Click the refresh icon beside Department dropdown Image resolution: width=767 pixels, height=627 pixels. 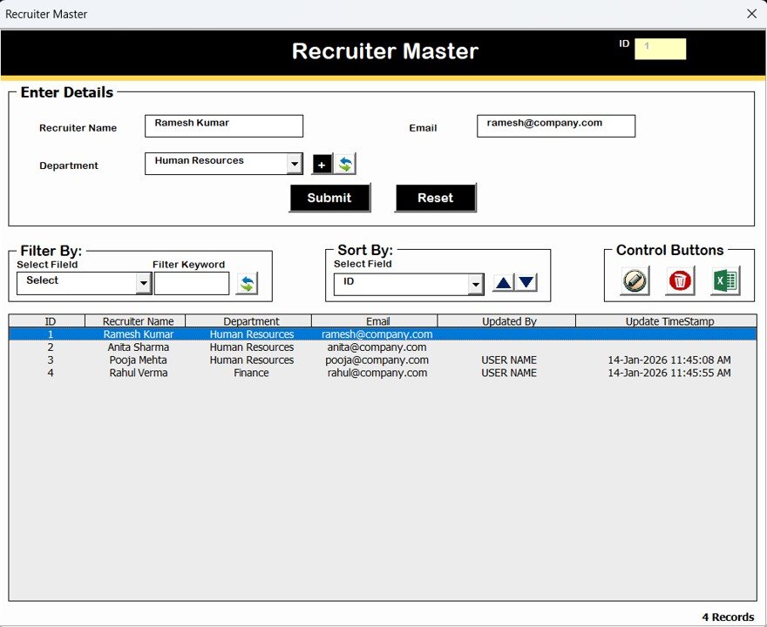click(x=344, y=164)
